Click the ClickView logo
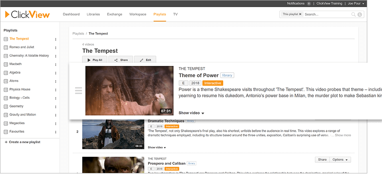Viewport: 382px width, 179px height. point(27,14)
